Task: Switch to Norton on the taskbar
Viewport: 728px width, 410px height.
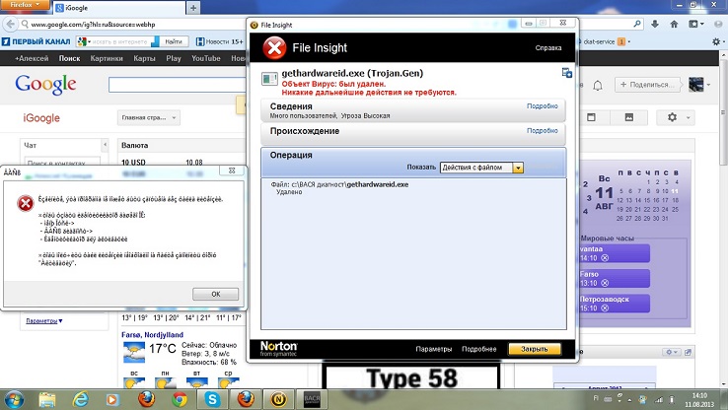Action: pyautogui.click(x=278, y=400)
